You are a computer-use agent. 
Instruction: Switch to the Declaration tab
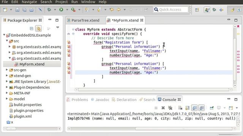coord(124,100)
